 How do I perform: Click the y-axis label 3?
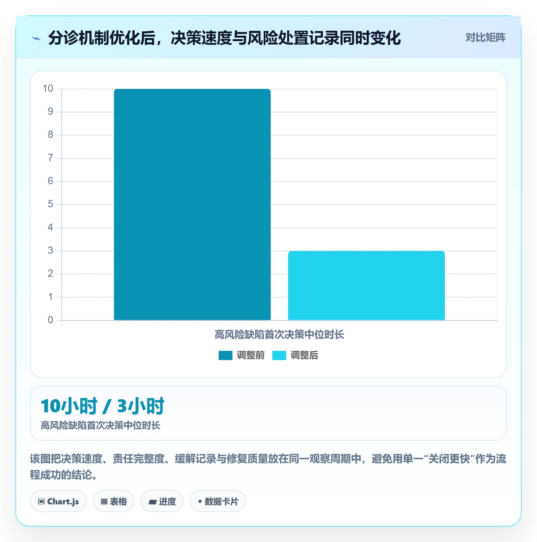pyautogui.click(x=50, y=251)
